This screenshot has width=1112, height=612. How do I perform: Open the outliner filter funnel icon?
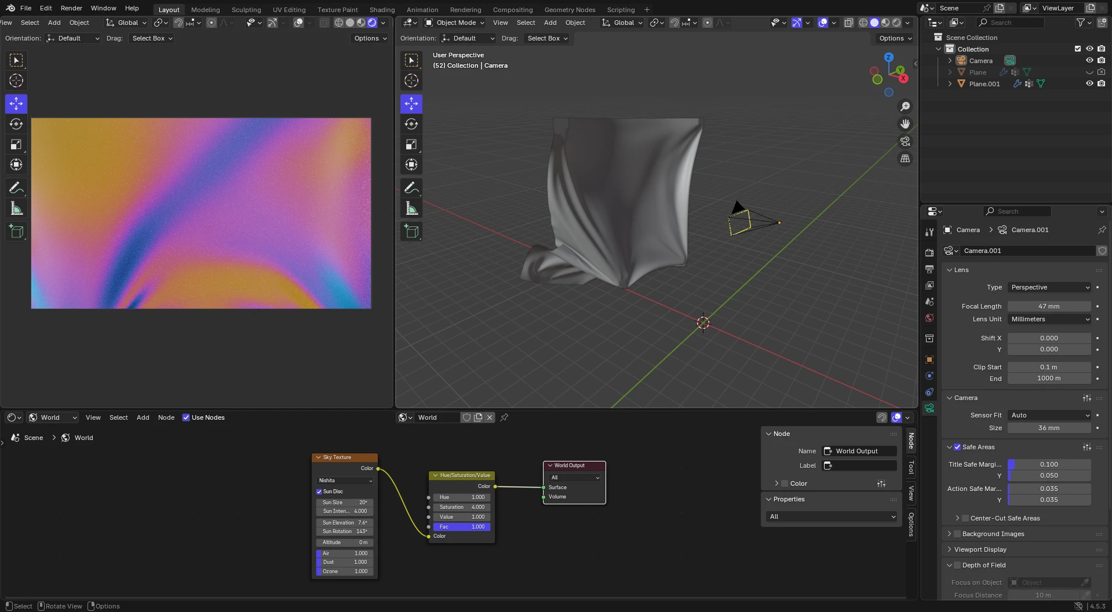click(x=1081, y=22)
